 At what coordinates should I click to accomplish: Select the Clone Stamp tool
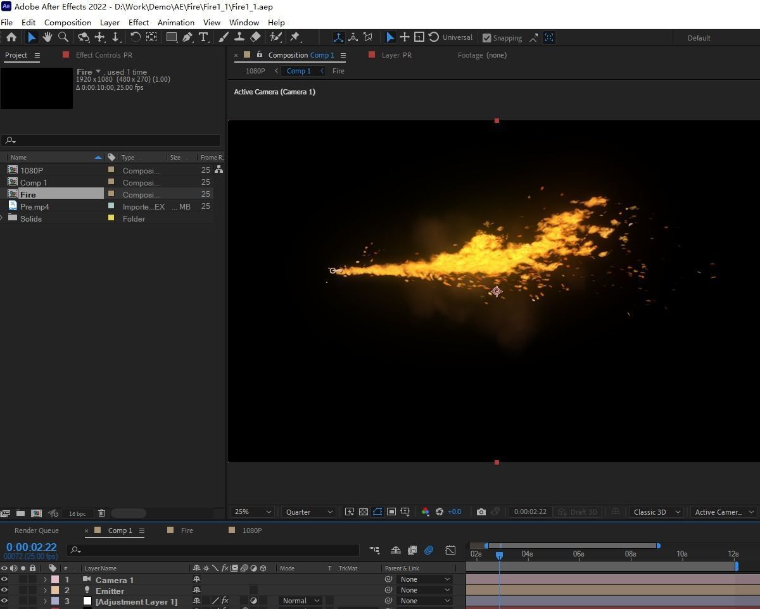click(x=239, y=37)
